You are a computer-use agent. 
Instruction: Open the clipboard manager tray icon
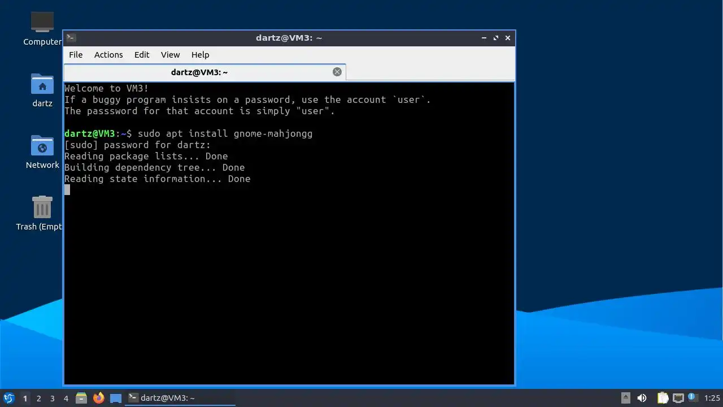coord(663,398)
